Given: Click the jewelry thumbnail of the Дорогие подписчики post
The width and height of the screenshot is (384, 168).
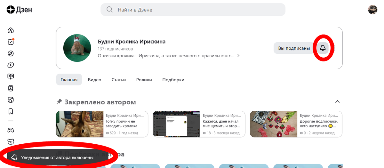Looking at the screenshot, I should pos(274,124).
